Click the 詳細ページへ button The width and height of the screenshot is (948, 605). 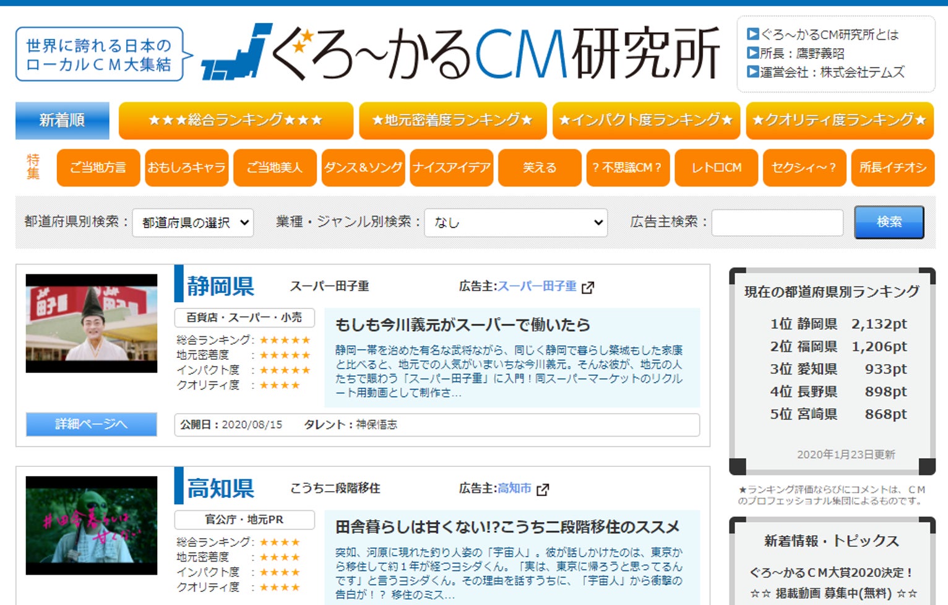coord(92,424)
